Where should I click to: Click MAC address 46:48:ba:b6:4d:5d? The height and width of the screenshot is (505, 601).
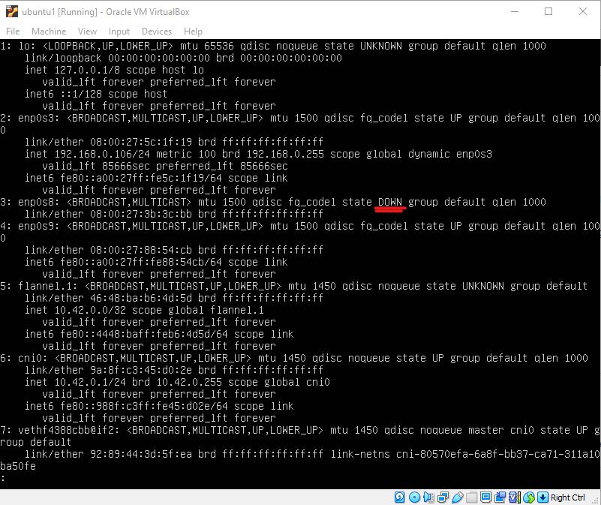140,298
